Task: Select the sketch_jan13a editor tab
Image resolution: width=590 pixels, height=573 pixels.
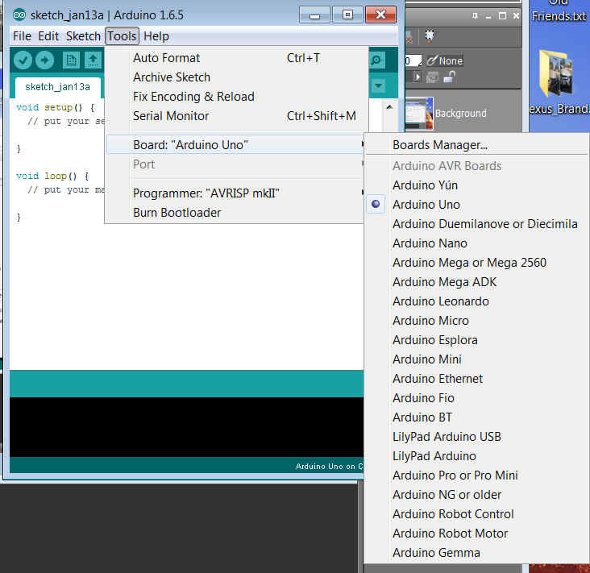Action: coord(57,87)
